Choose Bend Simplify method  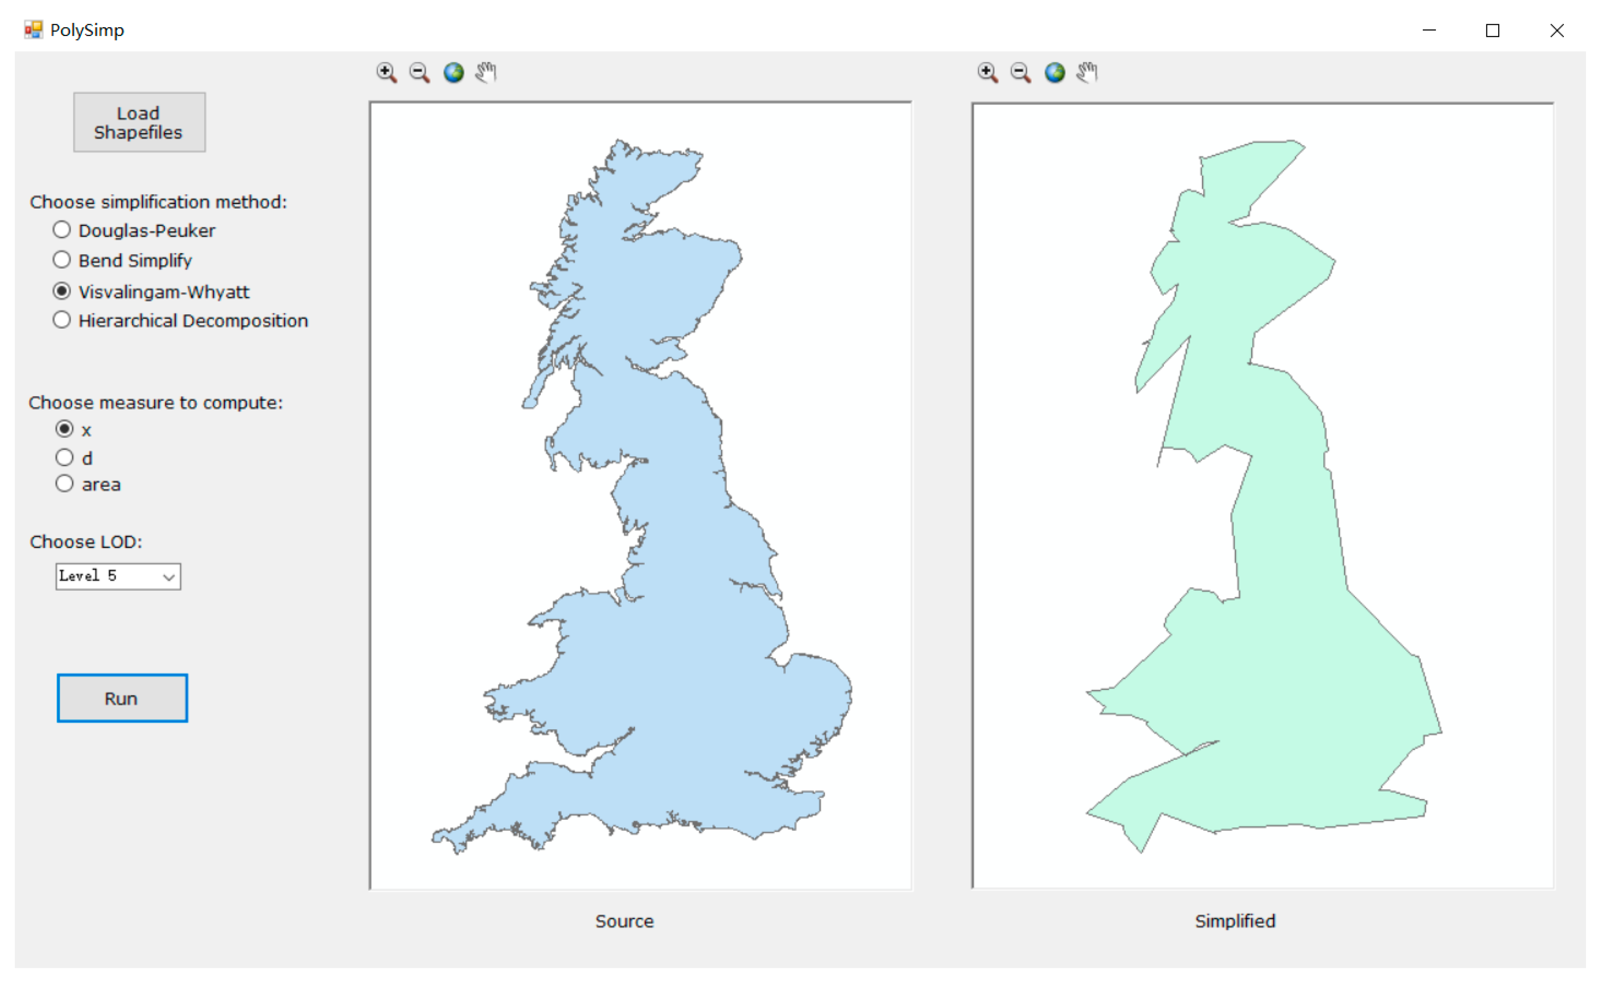[62, 260]
